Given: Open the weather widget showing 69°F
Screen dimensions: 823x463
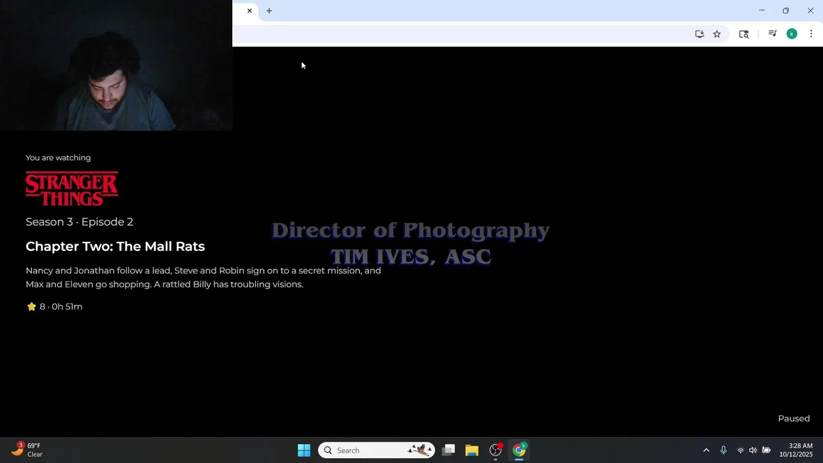Looking at the screenshot, I should 27,449.
